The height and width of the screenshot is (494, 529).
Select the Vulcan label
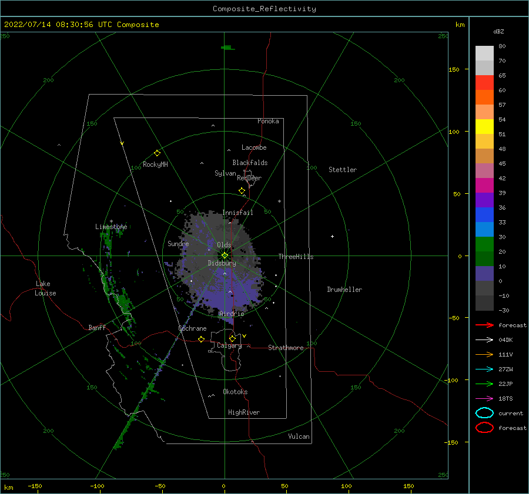299,436
